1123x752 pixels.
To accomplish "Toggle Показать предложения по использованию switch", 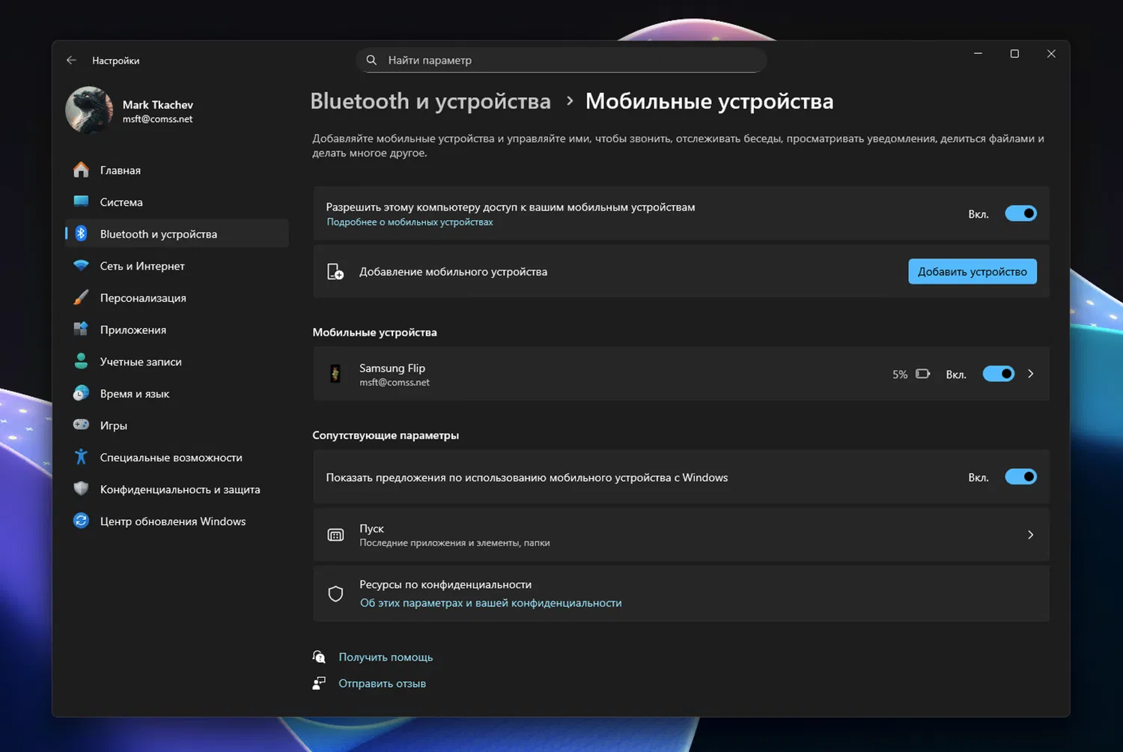I will (1020, 476).
